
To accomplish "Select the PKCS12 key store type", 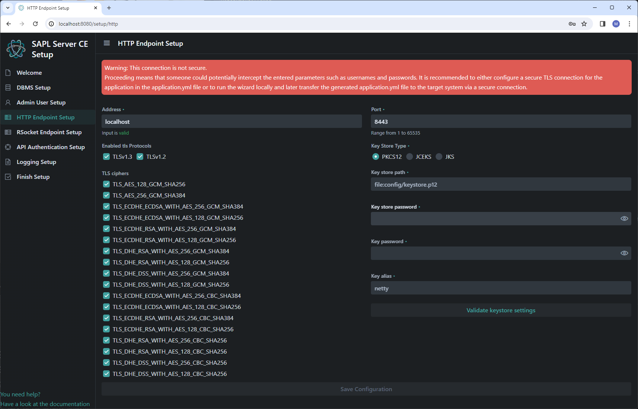I will tap(376, 157).
